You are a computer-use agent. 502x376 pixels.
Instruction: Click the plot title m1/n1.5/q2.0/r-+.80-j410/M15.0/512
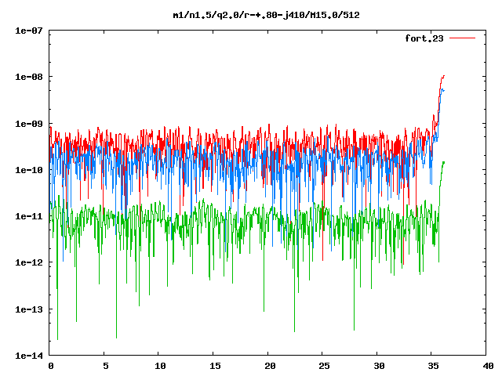pos(266,15)
